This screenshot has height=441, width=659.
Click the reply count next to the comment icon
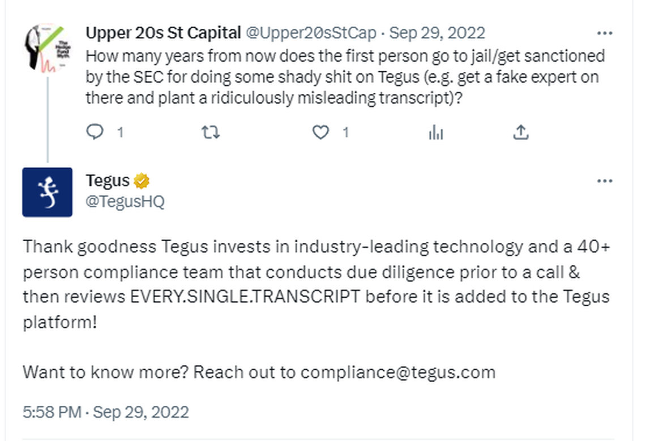120,132
